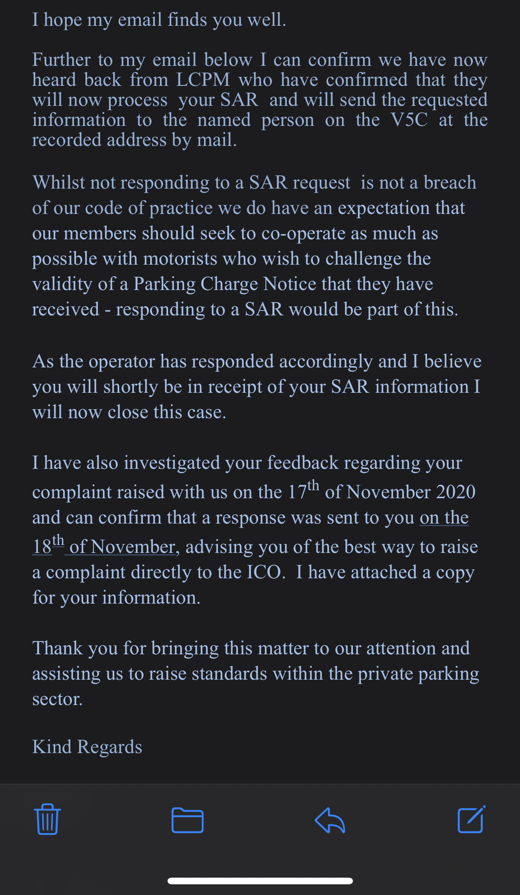Viewport: 520px width, 895px height.
Task: Delete this email with the trash icon
Action: [47, 819]
